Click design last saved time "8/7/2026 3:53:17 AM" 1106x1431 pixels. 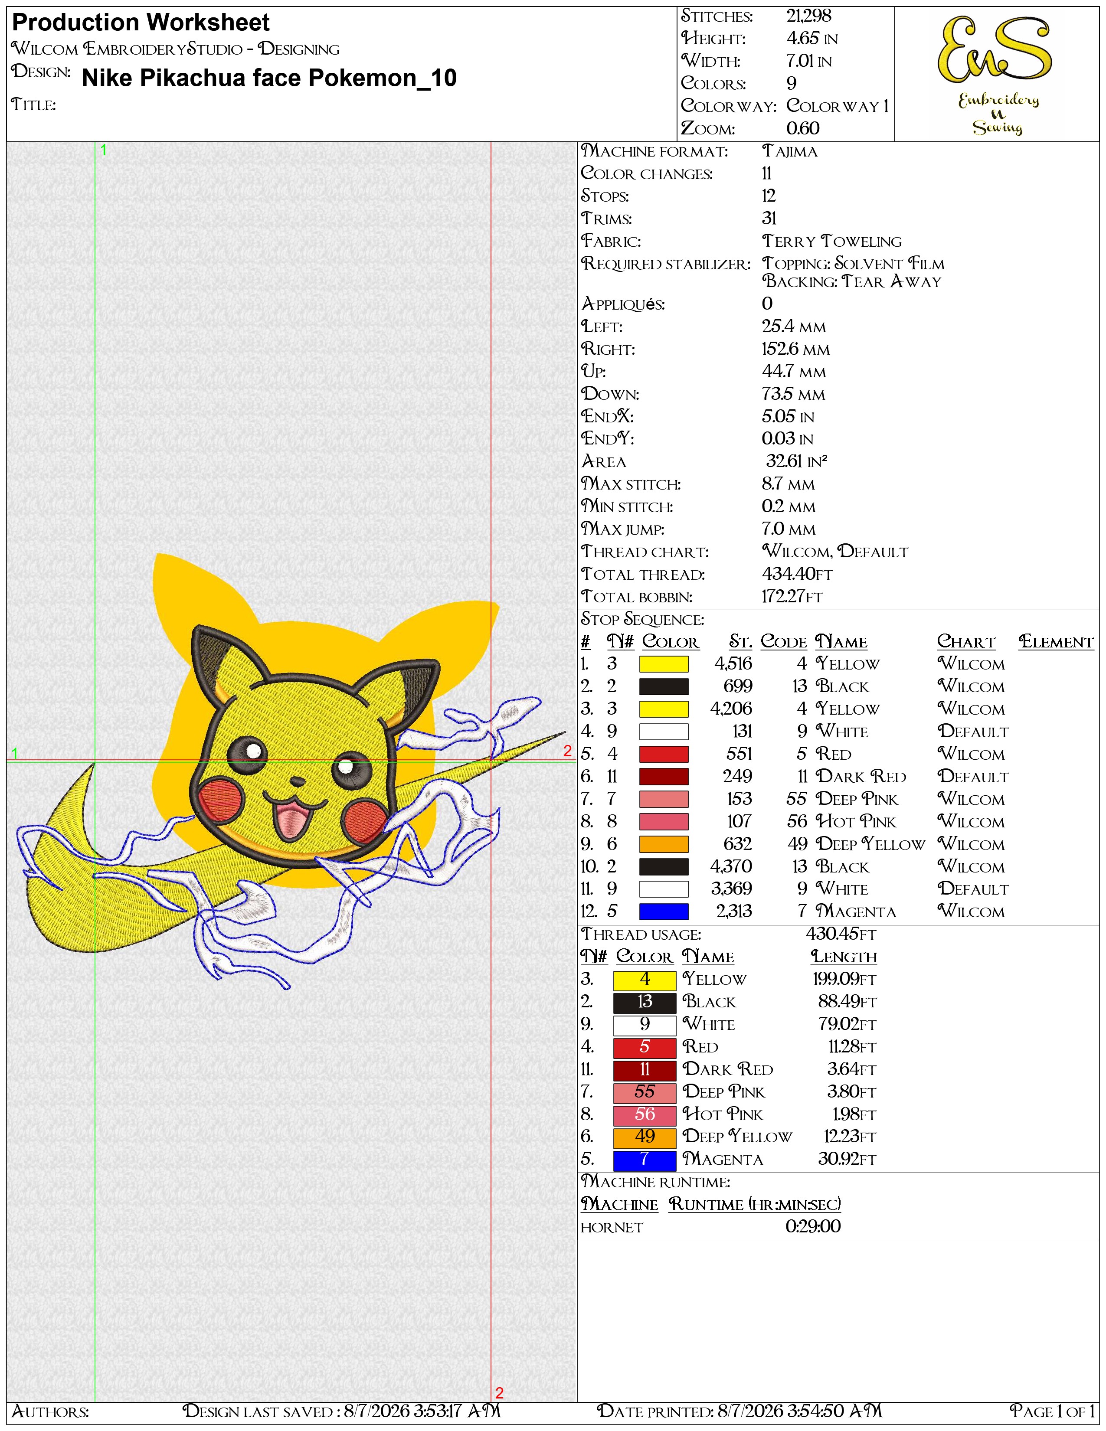coord(422,1411)
